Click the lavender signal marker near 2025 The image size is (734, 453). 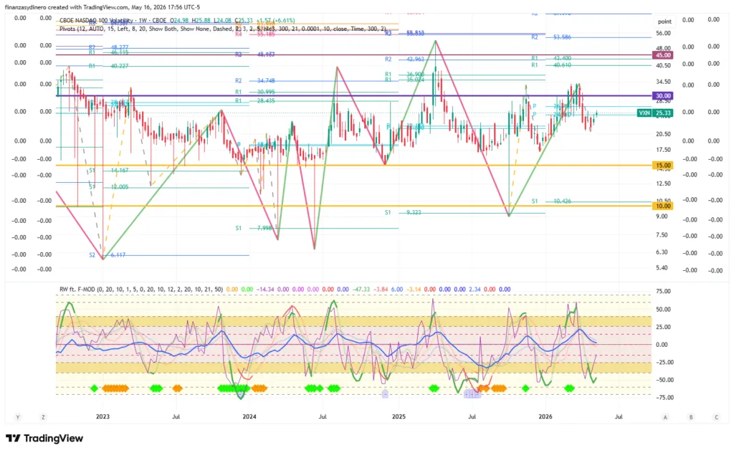pos(385,394)
